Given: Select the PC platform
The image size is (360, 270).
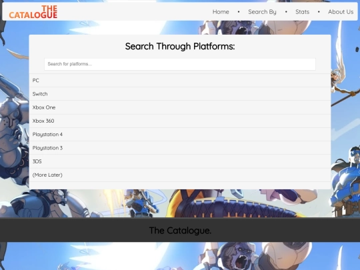Looking at the screenshot, I should pyautogui.click(x=180, y=81).
